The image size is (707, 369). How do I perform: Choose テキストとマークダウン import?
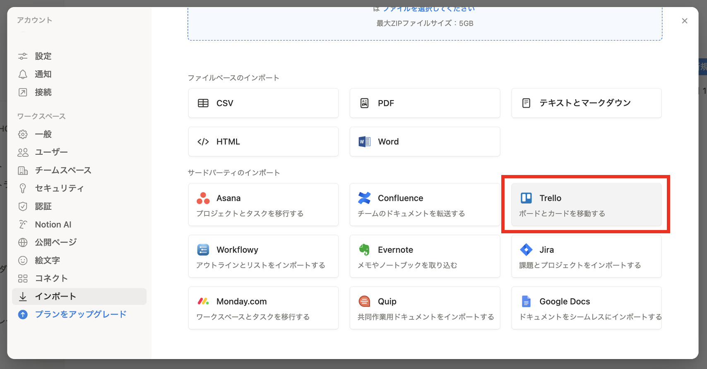[x=587, y=103]
